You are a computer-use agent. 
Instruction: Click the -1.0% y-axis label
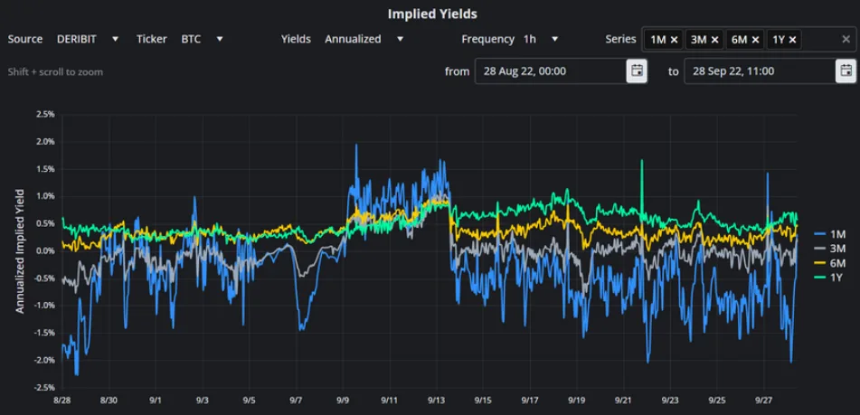tap(43, 306)
